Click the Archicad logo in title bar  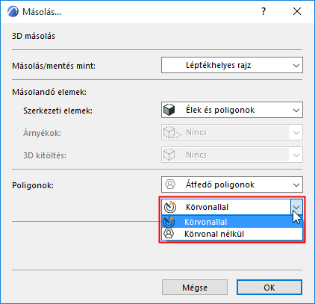(13, 12)
